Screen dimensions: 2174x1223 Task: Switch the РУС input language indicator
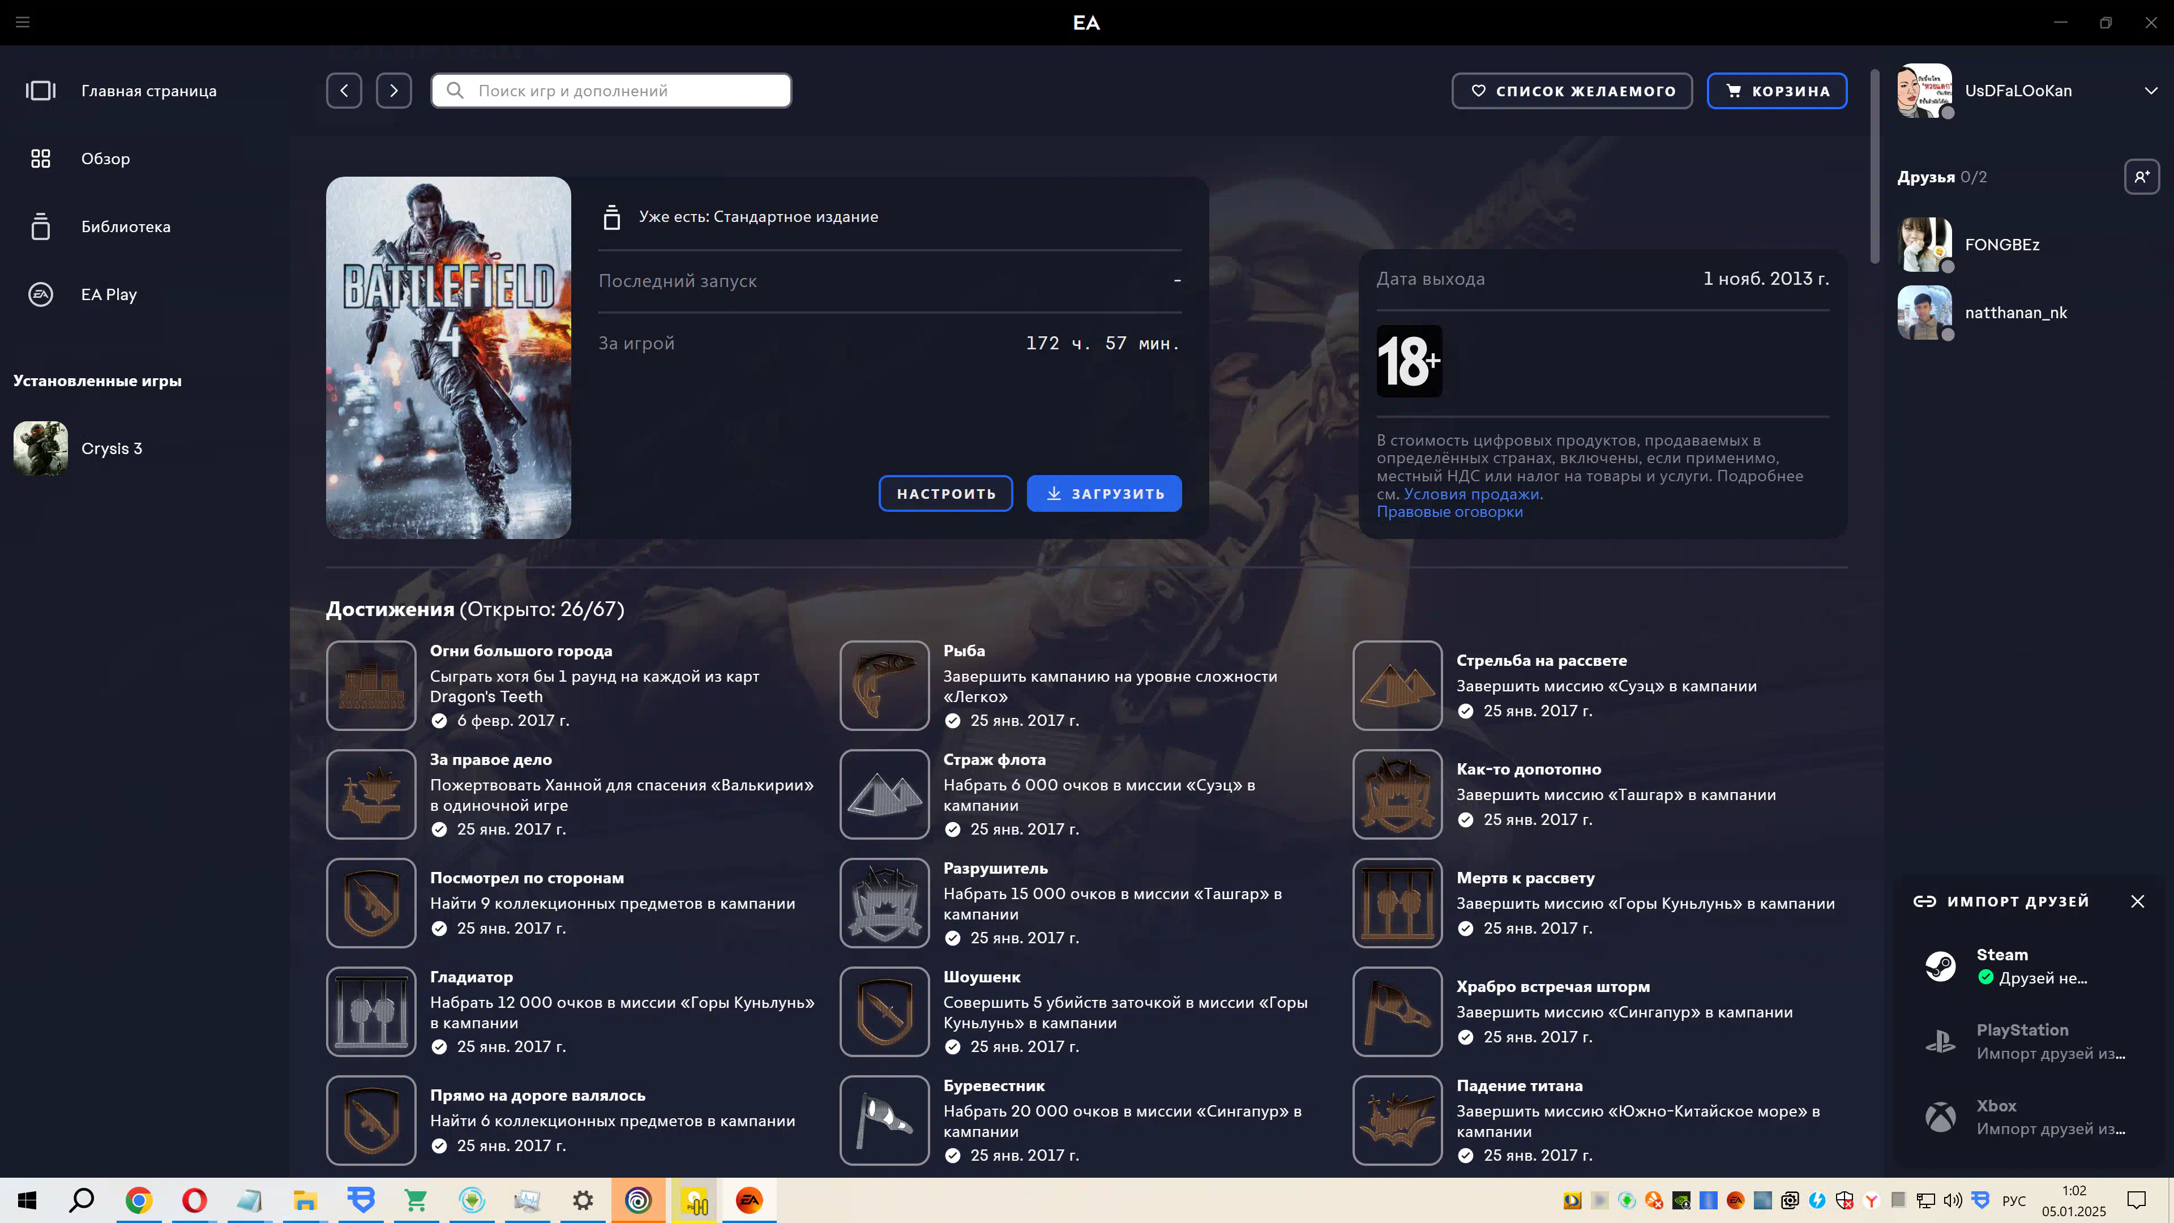[x=2014, y=1201]
